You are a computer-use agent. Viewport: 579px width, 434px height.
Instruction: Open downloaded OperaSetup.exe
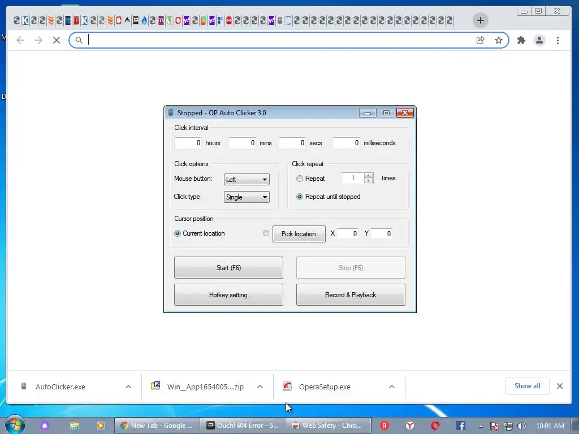(x=325, y=387)
